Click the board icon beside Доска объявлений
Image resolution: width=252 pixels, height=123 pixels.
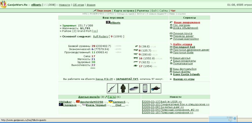tap(171, 28)
